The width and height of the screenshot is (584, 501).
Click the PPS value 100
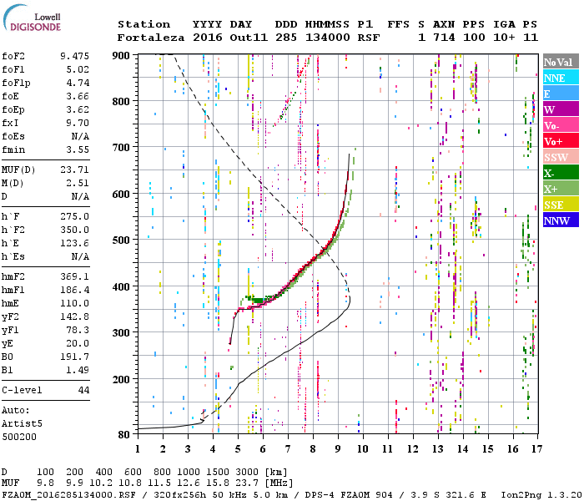point(474,38)
